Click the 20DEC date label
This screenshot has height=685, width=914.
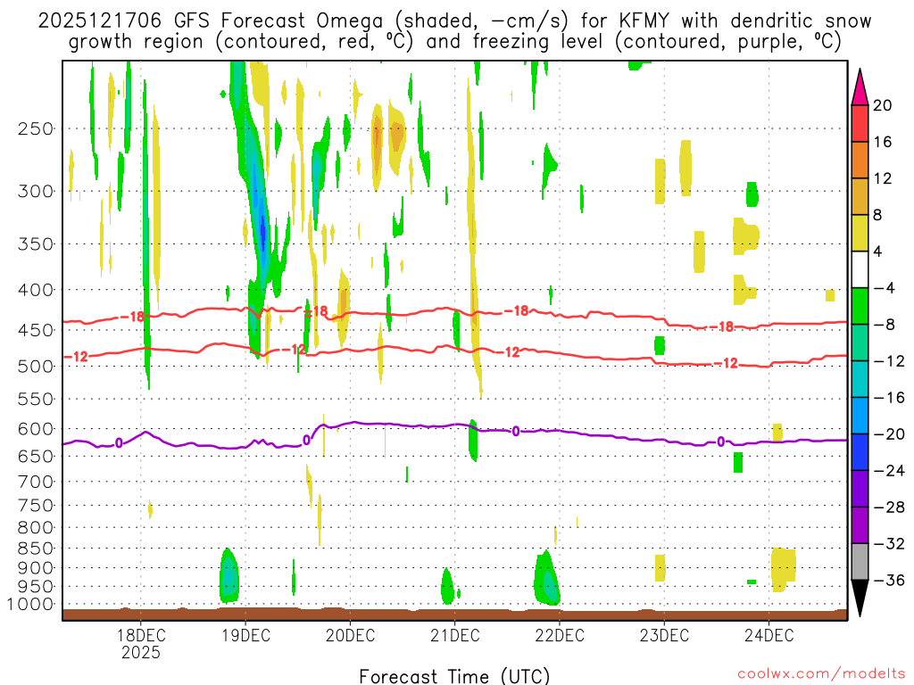(350, 635)
